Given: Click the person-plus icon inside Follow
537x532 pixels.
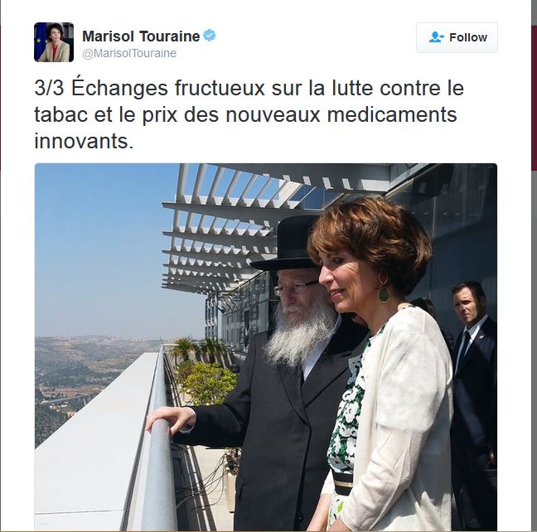Looking at the screenshot, I should tap(436, 37).
